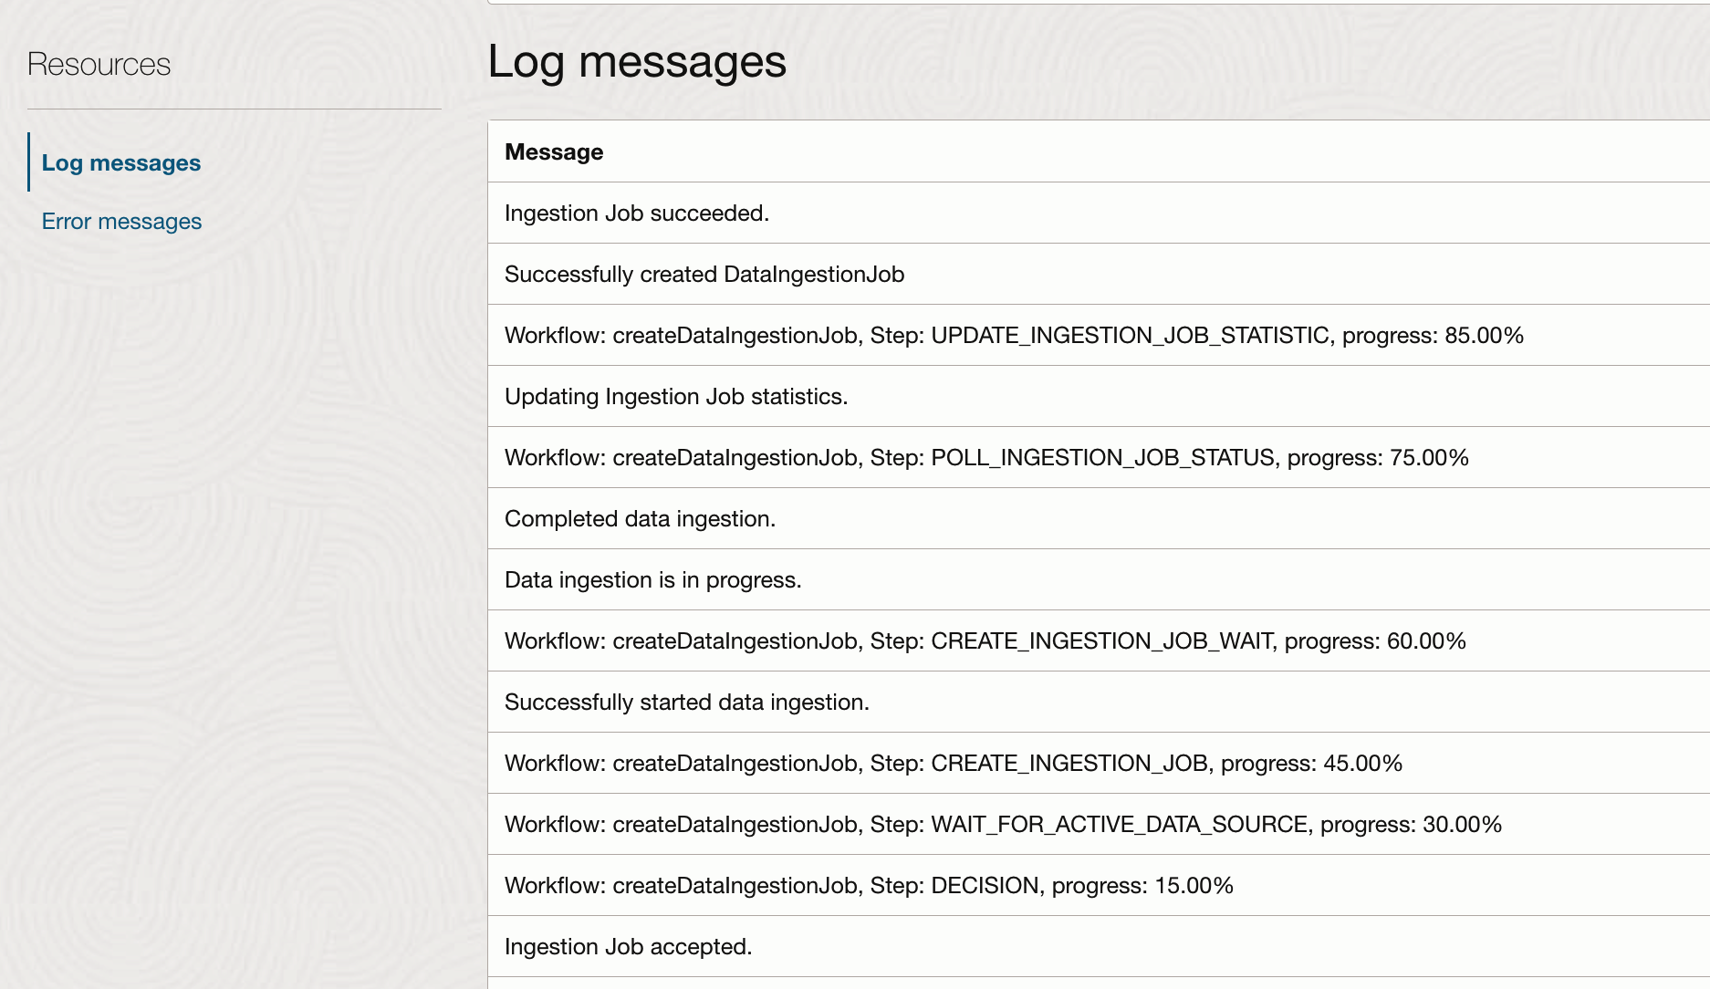Screen dimensions: 1710x989
Task: Click the Log messages page title
Action: pos(636,62)
